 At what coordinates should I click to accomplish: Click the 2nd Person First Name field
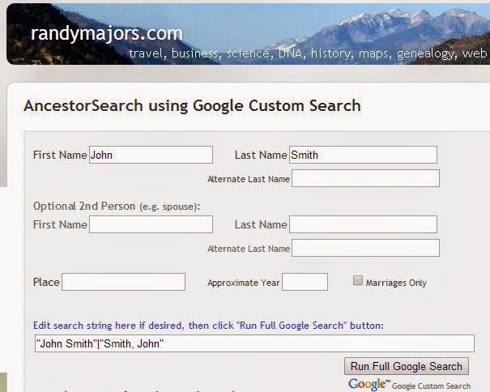pyautogui.click(x=151, y=224)
